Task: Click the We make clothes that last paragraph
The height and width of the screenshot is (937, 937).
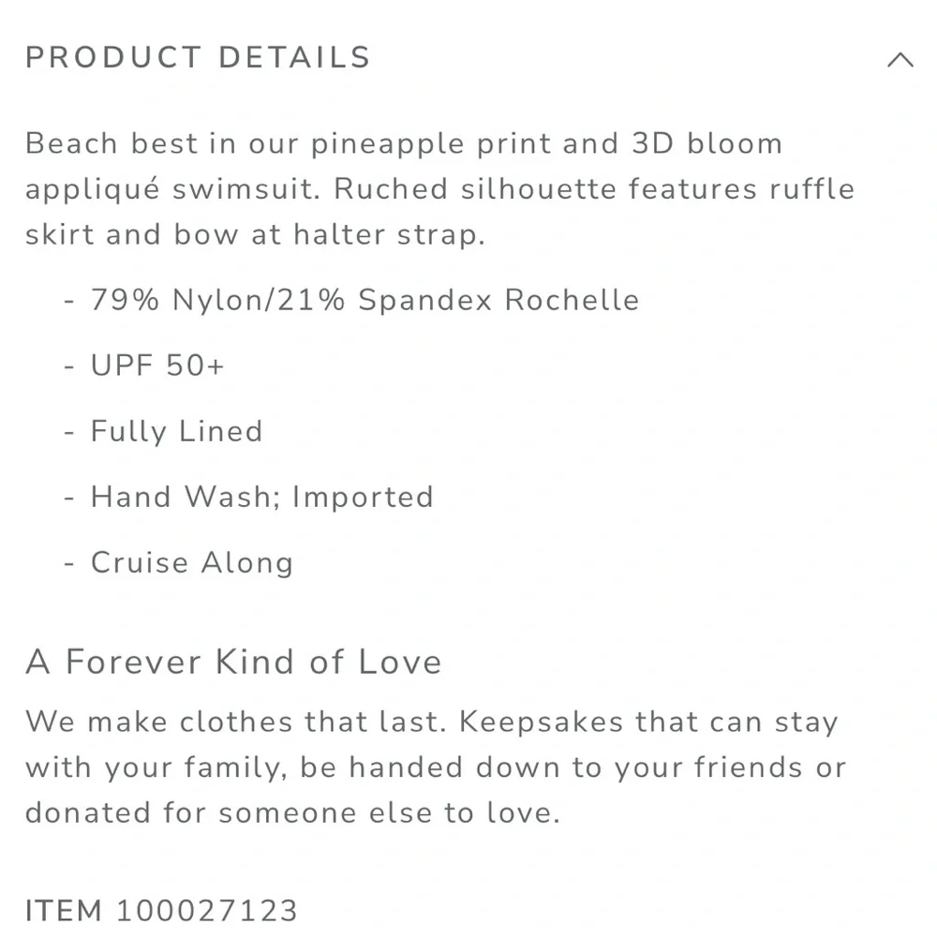Action: click(x=437, y=767)
